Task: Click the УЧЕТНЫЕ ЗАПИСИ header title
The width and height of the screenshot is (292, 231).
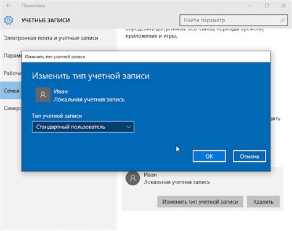Action: (46, 20)
